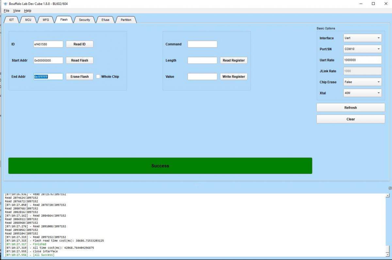Click the Write Register button
392x260 pixels.
[x=234, y=77]
